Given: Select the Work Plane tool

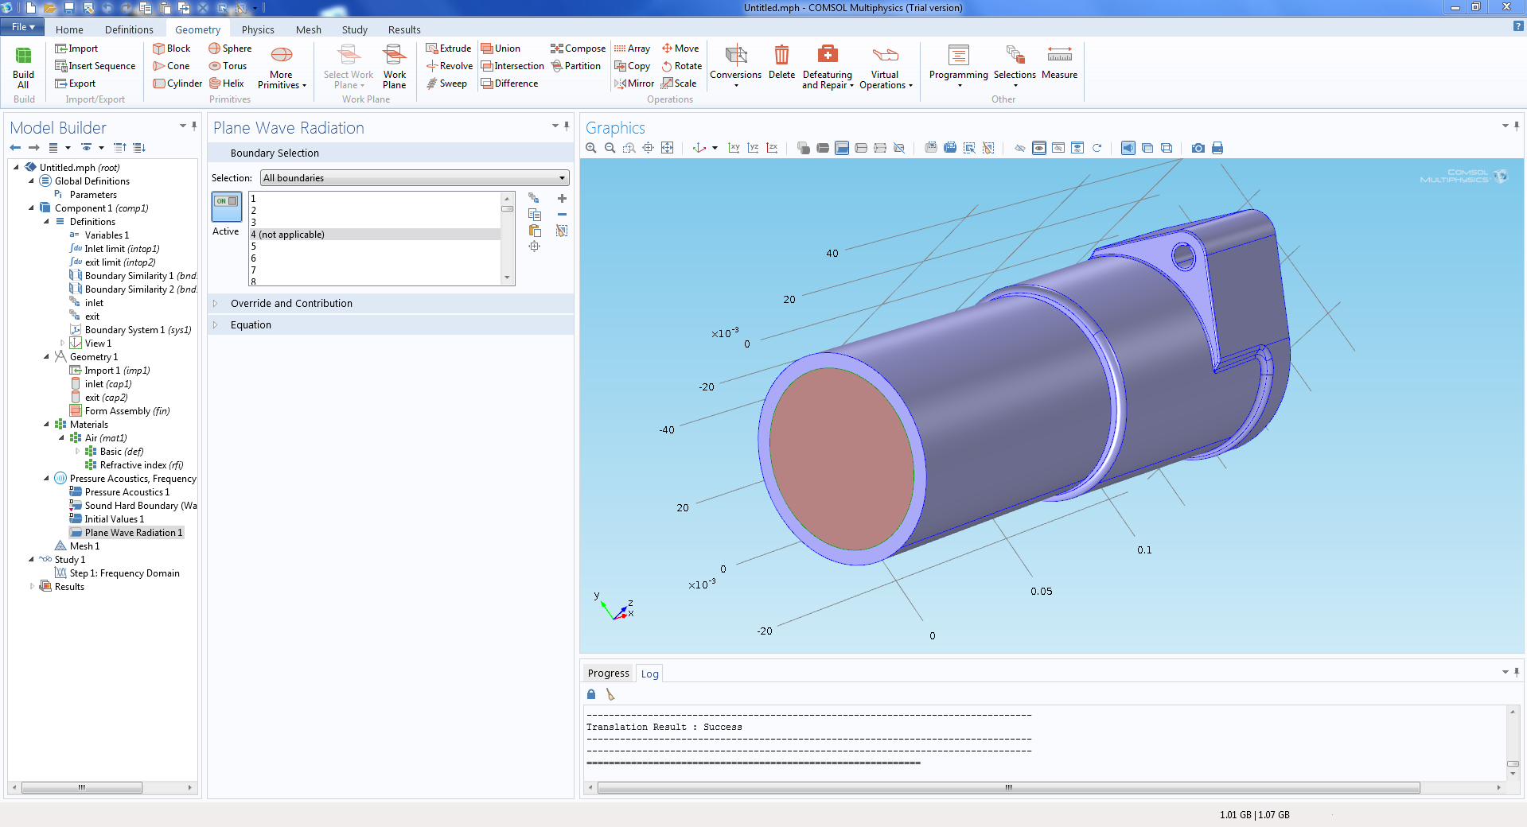Looking at the screenshot, I should coord(394,67).
